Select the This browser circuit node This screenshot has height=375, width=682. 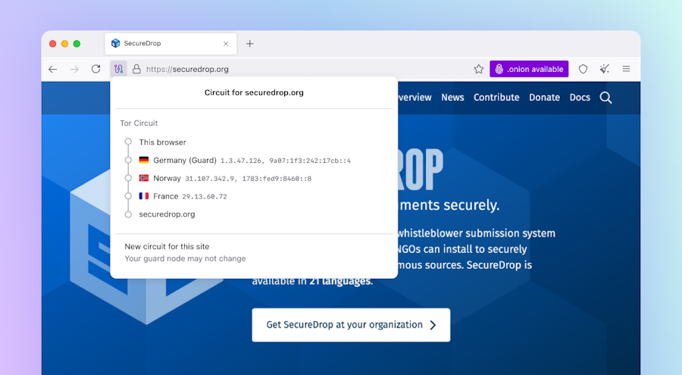pos(162,142)
